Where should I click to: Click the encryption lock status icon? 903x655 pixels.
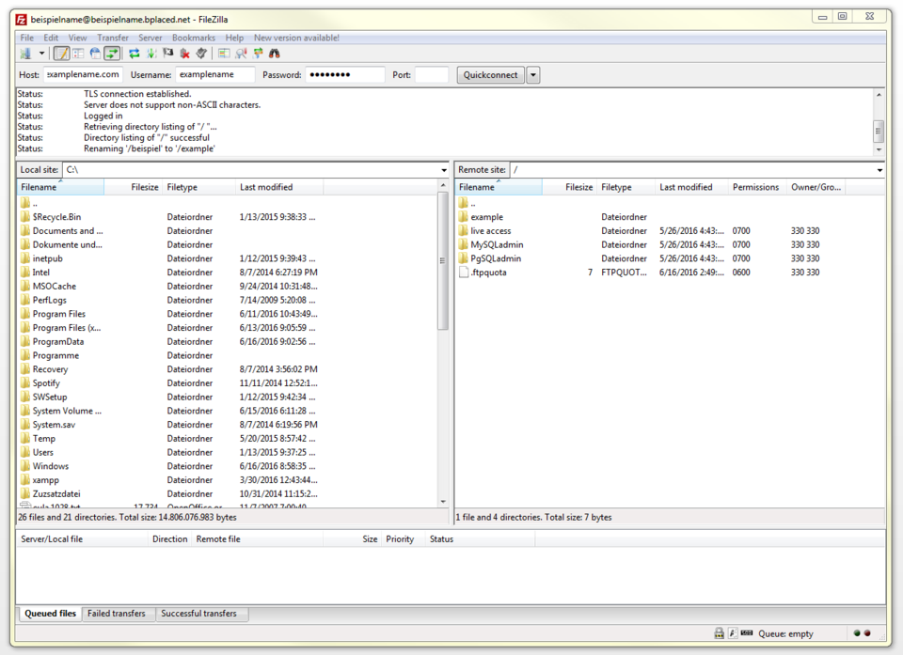[x=720, y=633]
